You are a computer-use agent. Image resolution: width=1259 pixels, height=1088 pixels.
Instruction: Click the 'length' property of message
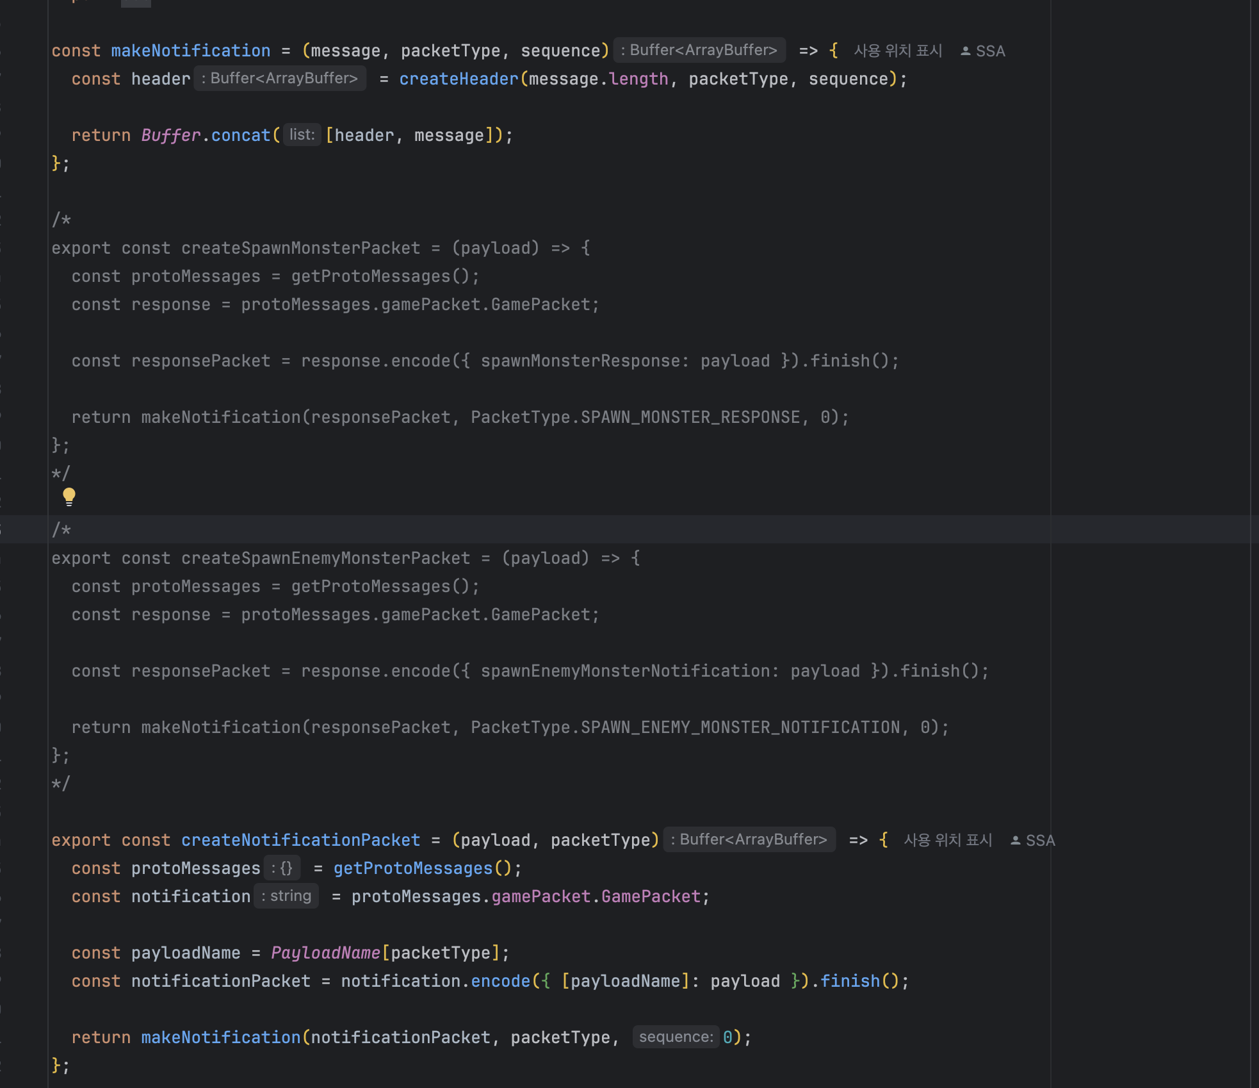pyautogui.click(x=638, y=79)
